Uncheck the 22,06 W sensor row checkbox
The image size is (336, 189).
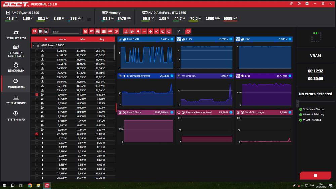[x=37, y=134]
